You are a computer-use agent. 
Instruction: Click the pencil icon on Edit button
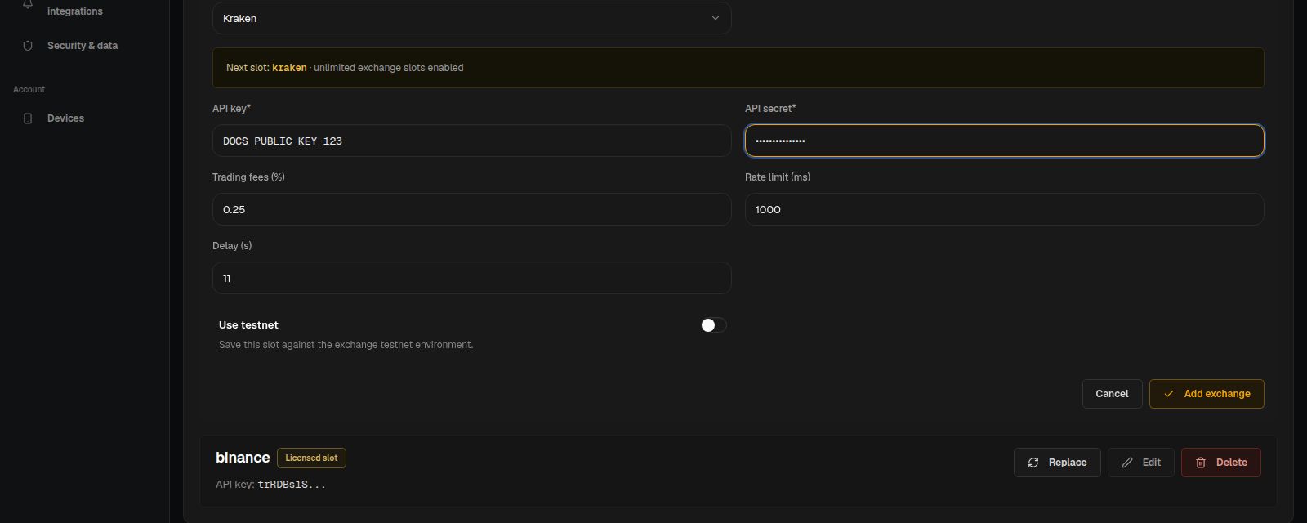coord(1127,463)
